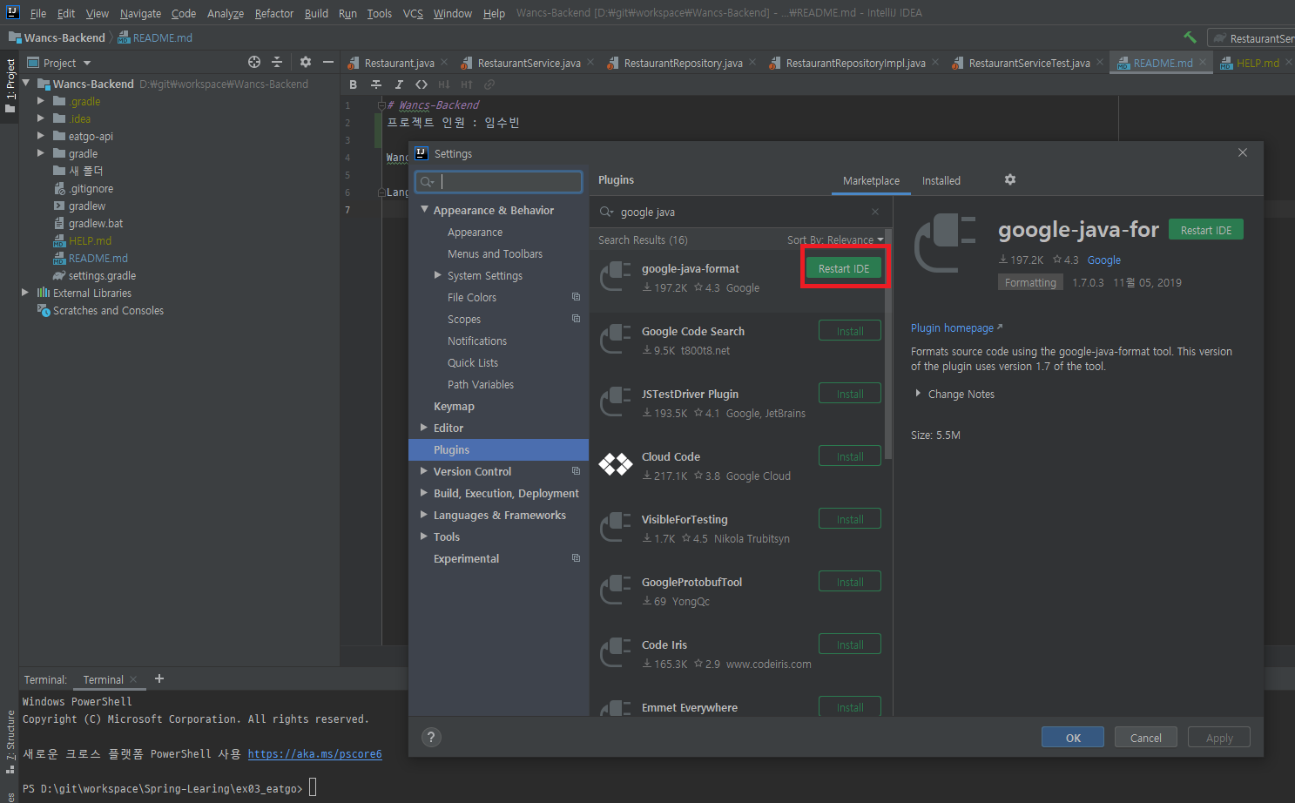Expand System Settings node
Image resolution: width=1295 pixels, height=803 pixels.
(438, 275)
